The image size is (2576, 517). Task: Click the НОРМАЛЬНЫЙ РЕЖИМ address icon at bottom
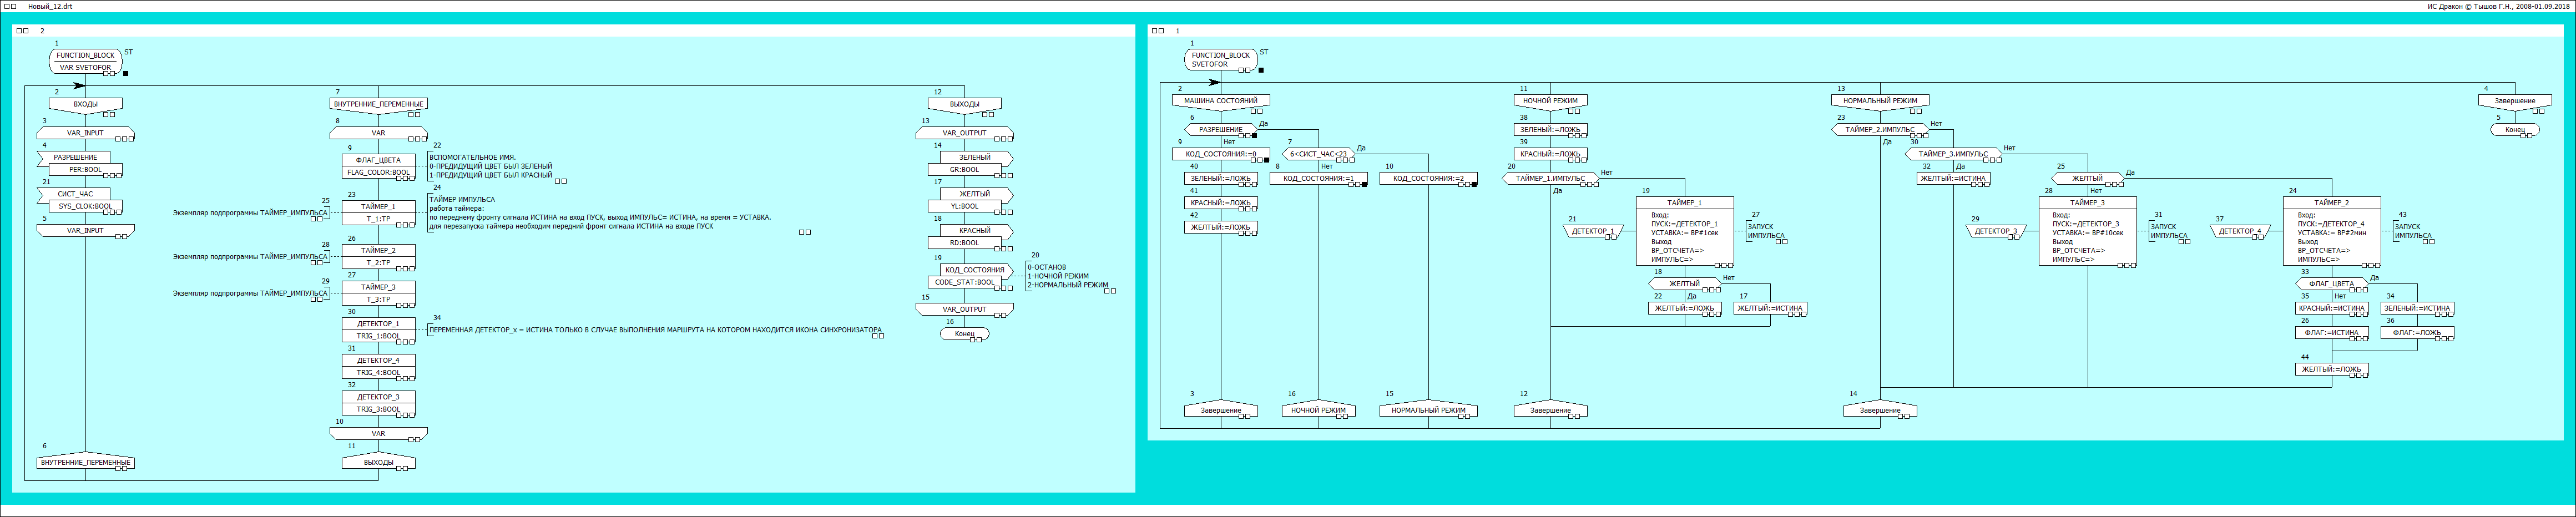click(x=1427, y=410)
